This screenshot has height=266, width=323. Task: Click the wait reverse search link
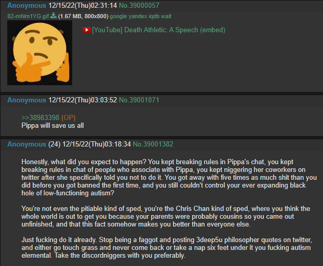(x=166, y=16)
